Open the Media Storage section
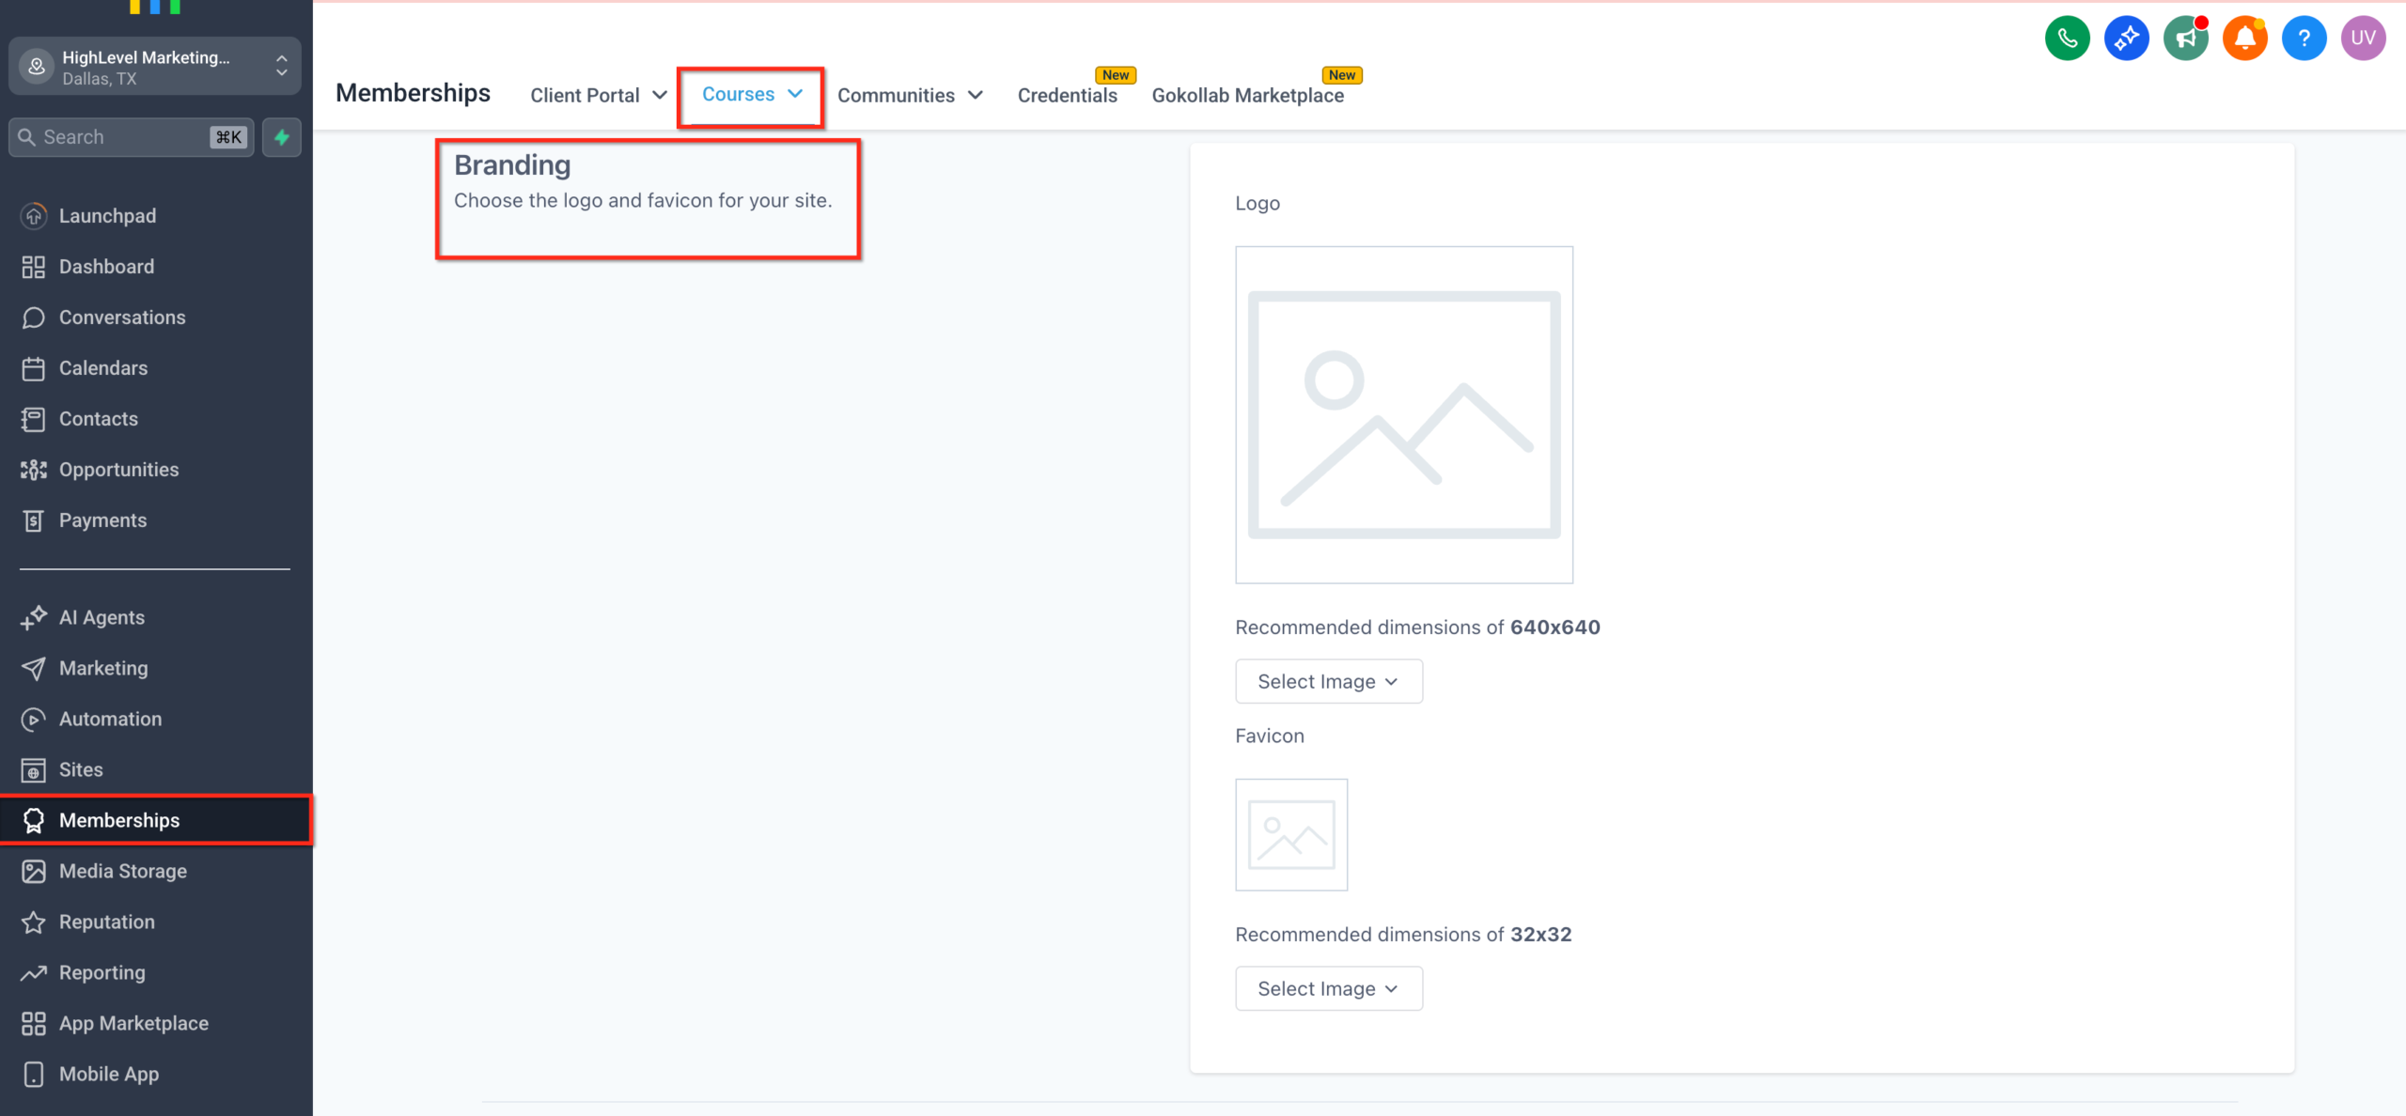 pos(123,871)
